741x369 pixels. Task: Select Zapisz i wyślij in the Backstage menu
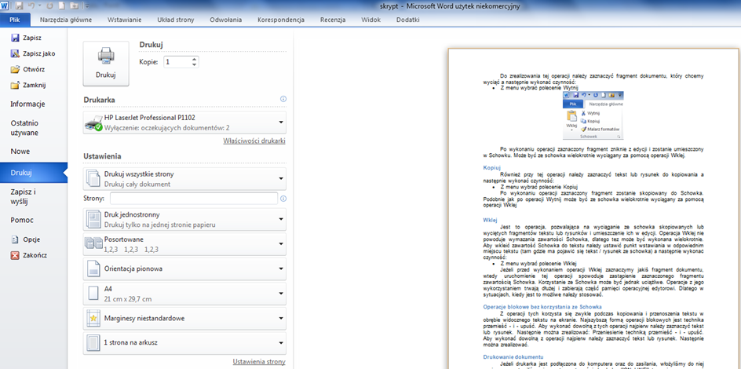(x=24, y=196)
